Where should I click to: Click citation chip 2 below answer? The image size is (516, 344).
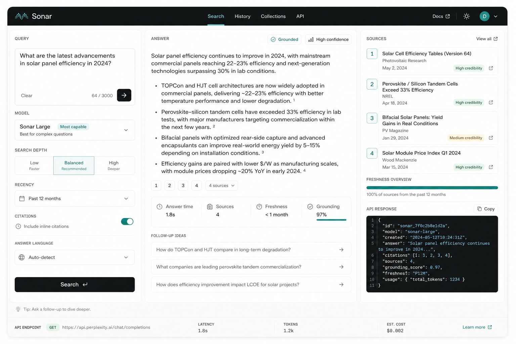click(170, 185)
